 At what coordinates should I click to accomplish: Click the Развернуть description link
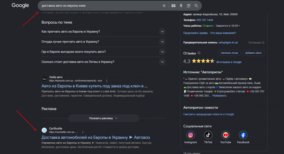click(x=219, y=96)
